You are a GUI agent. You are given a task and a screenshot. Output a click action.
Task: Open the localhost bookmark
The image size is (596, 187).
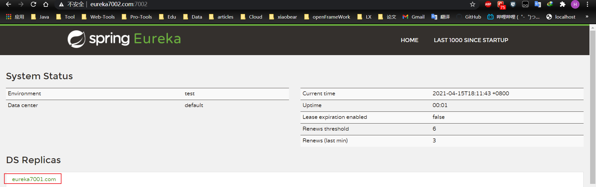tap(561, 17)
